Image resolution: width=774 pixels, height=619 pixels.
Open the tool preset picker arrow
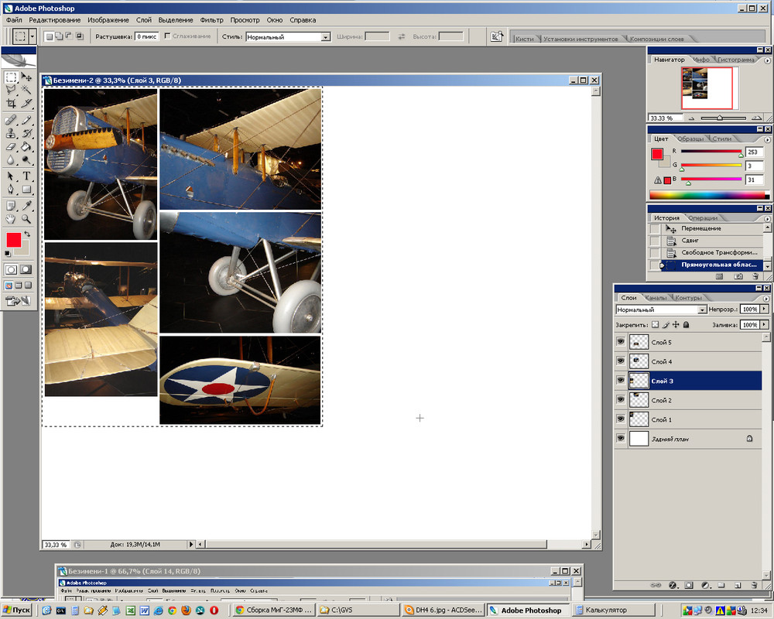[x=33, y=36]
